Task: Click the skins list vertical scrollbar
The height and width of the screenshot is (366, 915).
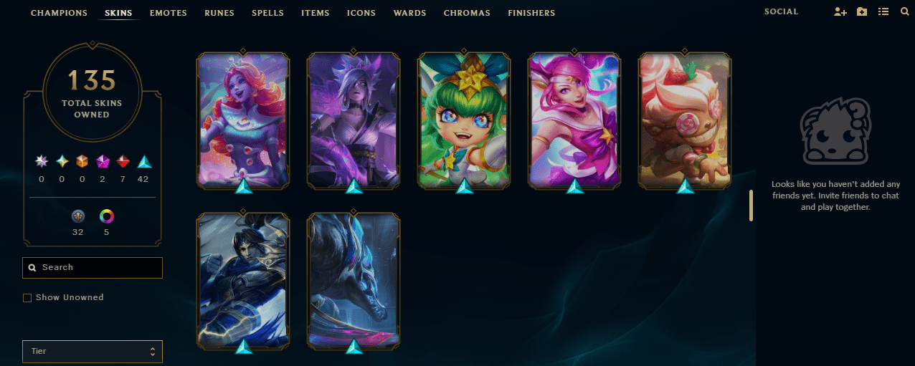Action: coord(751,206)
